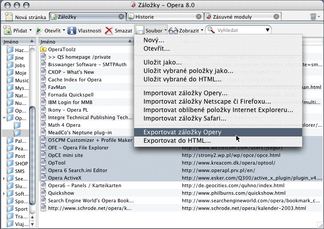
Task: Click the Nová stránka page icon
Action: pos(8,16)
